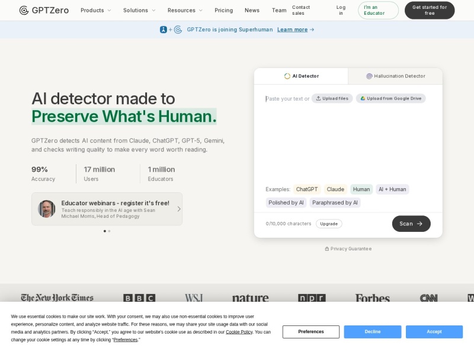Viewport: 474px width, 355px height.
Task: Click the Privacy Guarantee lock icon
Action: [x=327, y=248]
